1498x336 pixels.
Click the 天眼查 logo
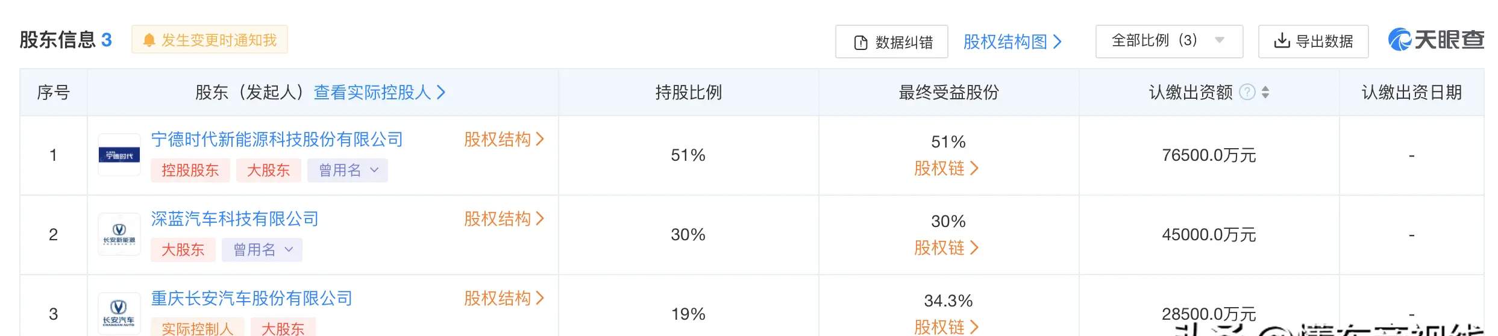(x=1437, y=40)
